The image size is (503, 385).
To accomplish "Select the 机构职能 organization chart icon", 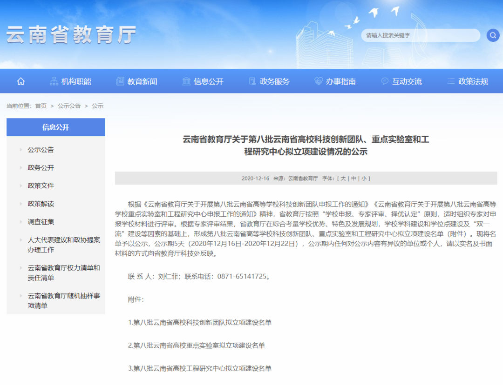I will [54, 80].
